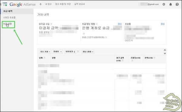The width and height of the screenshot is (182, 112).
Task: Click the 청구 금액 (US$) column header
Action: 120,59
